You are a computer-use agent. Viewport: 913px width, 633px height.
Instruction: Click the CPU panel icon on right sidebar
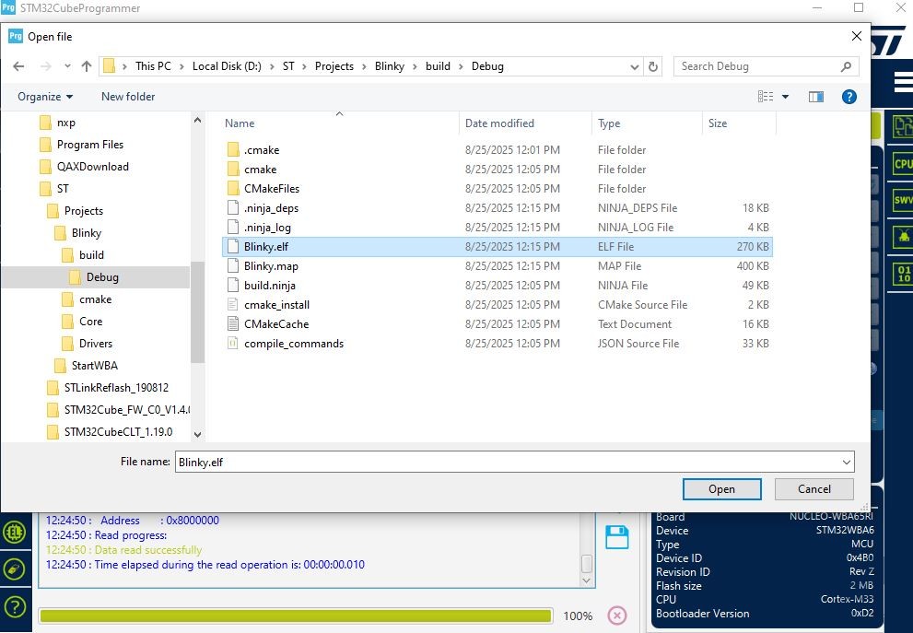click(903, 164)
